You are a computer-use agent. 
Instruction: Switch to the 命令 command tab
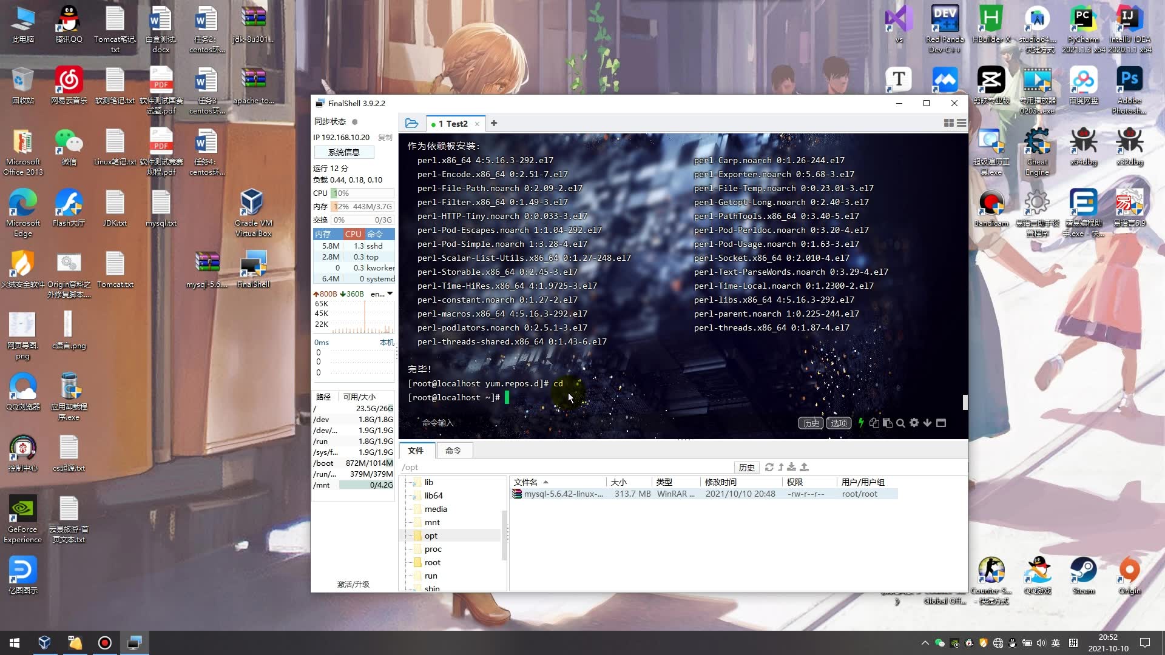[x=453, y=451]
